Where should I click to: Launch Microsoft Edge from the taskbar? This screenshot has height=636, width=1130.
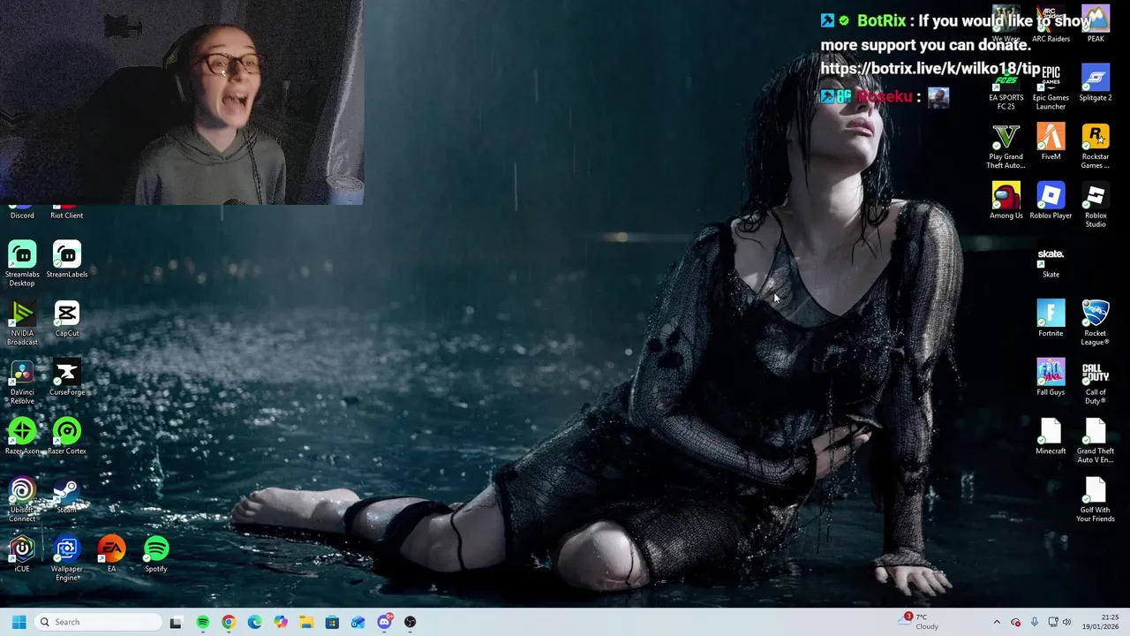[x=254, y=622]
